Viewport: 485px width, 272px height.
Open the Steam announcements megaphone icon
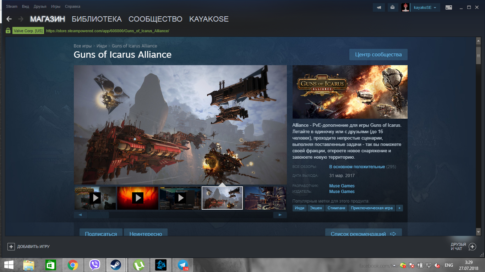pos(379,7)
